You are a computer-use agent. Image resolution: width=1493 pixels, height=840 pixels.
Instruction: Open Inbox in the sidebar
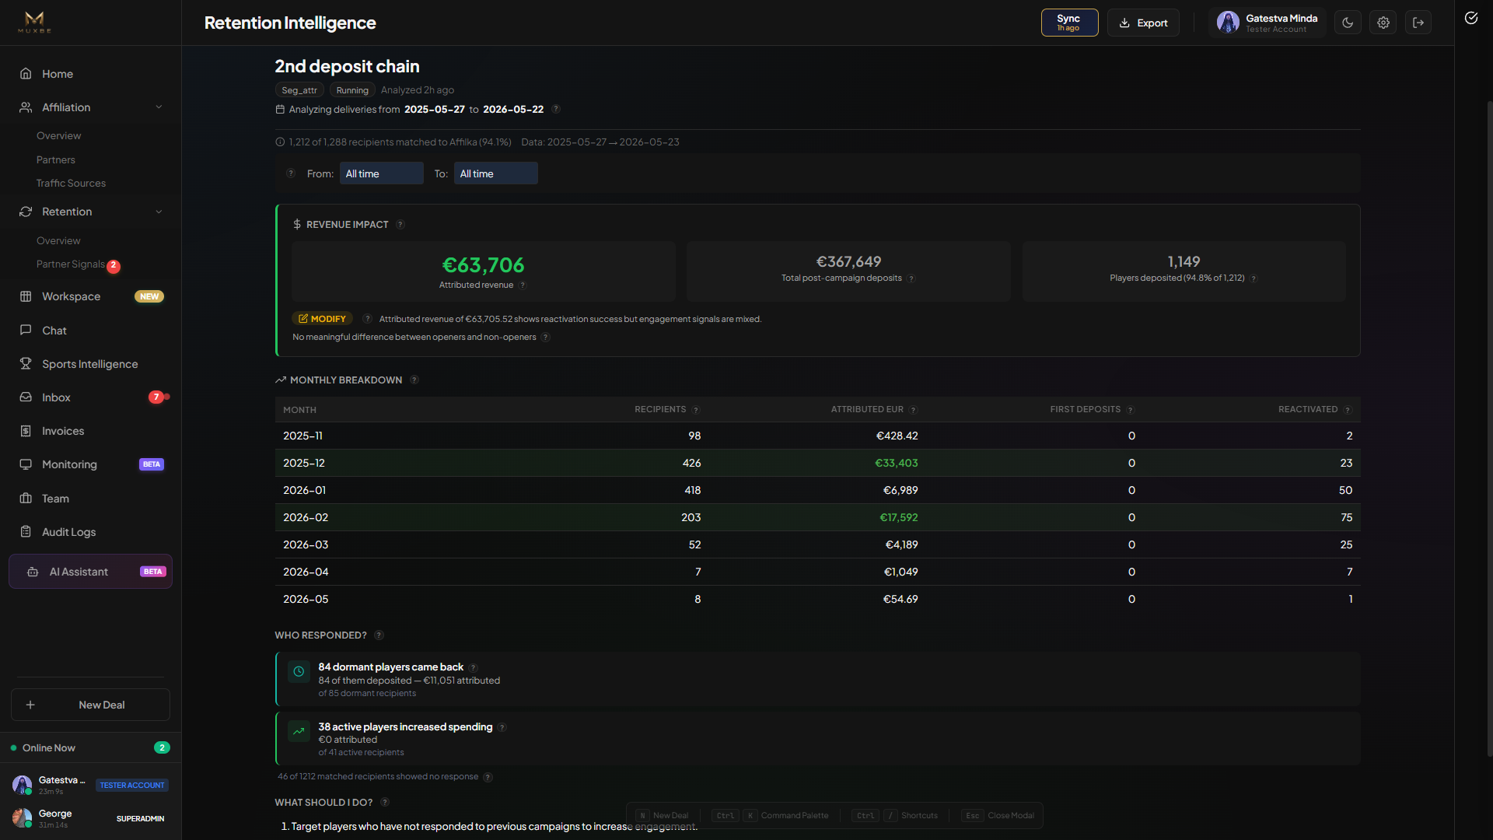pyautogui.click(x=90, y=397)
